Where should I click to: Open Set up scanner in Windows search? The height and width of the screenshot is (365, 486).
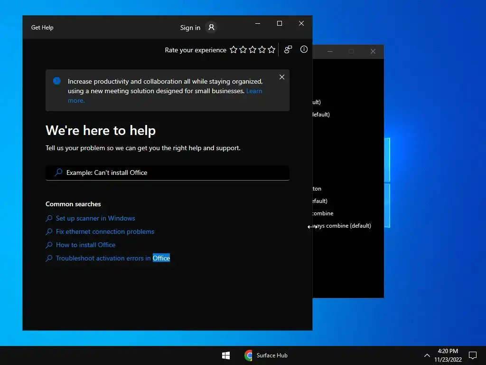pyautogui.click(x=95, y=218)
